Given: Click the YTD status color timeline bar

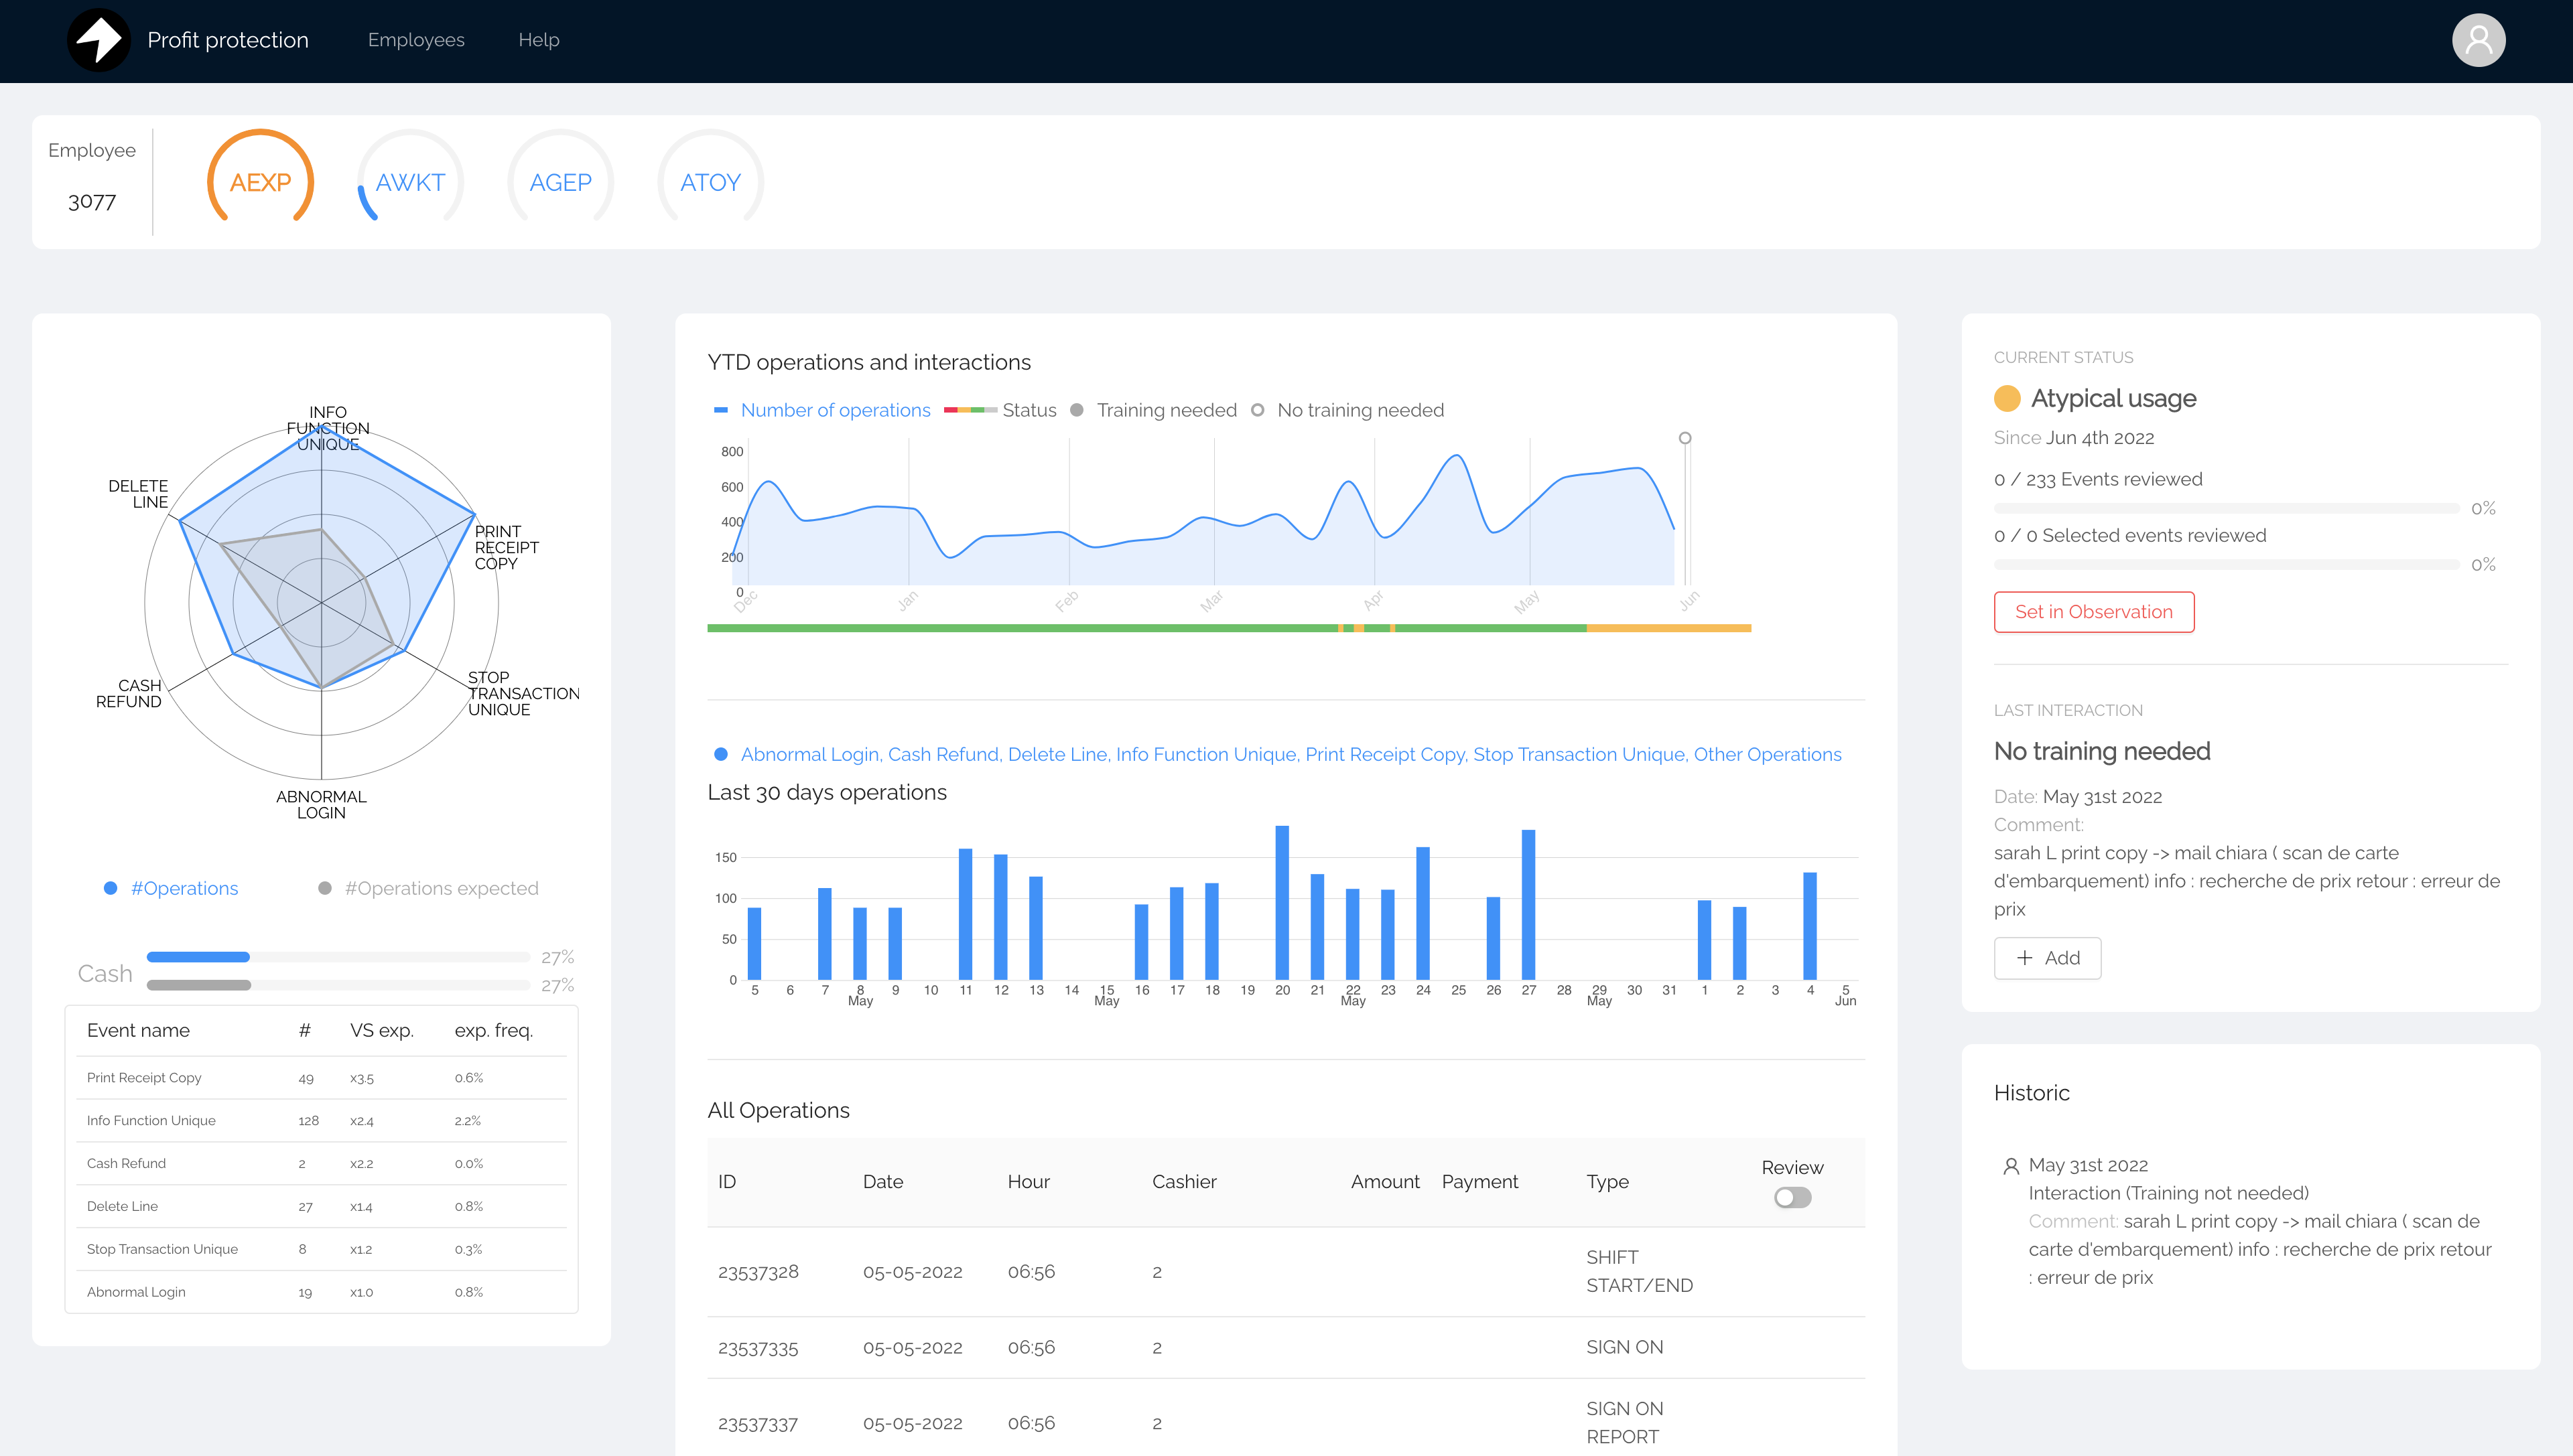Looking at the screenshot, I should click(x=1228, y=628).
